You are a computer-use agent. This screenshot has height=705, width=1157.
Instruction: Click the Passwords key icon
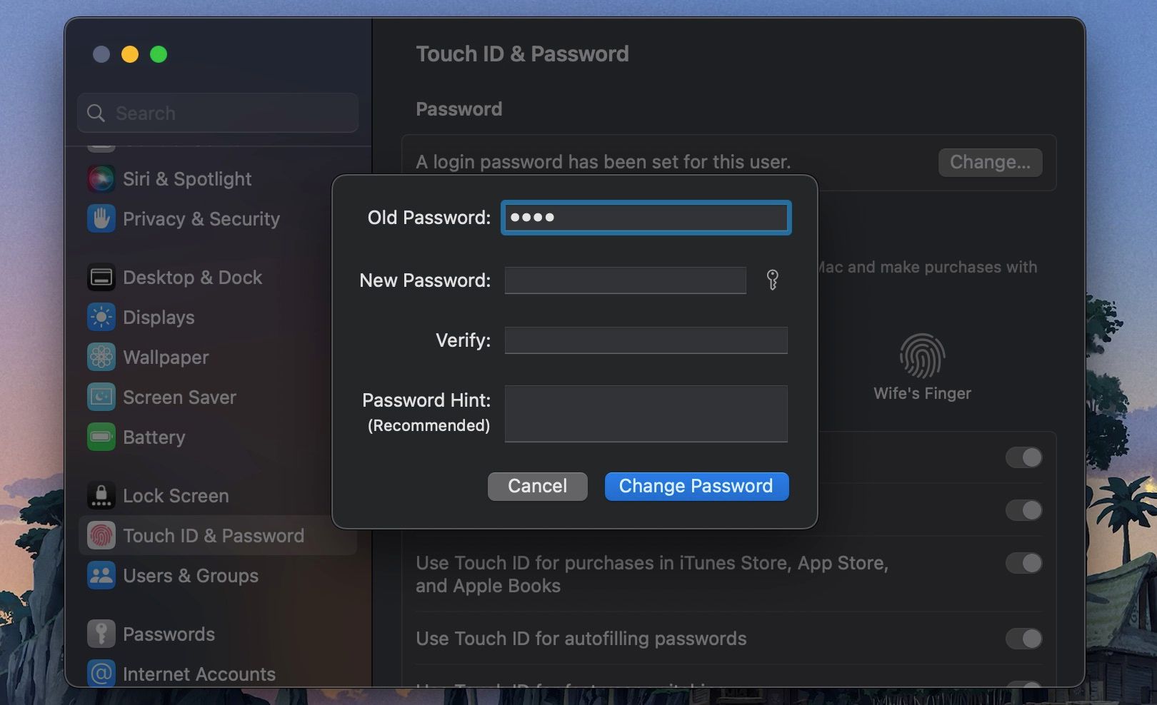101,633
